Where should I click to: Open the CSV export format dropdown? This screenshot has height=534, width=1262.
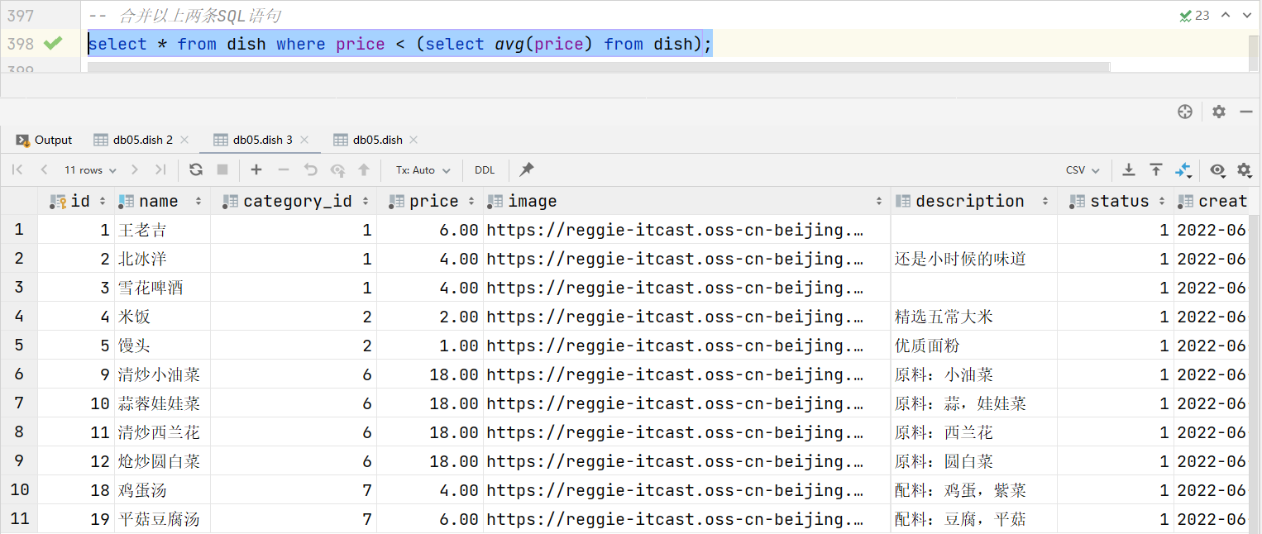pos(1083,169)
